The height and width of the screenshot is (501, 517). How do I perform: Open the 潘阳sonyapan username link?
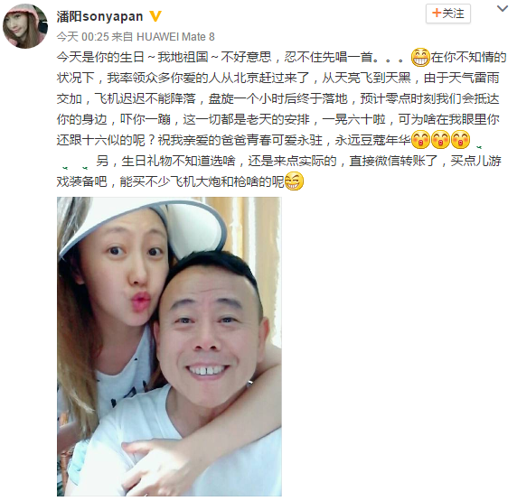pyautogui.click(x=99, y=16)
